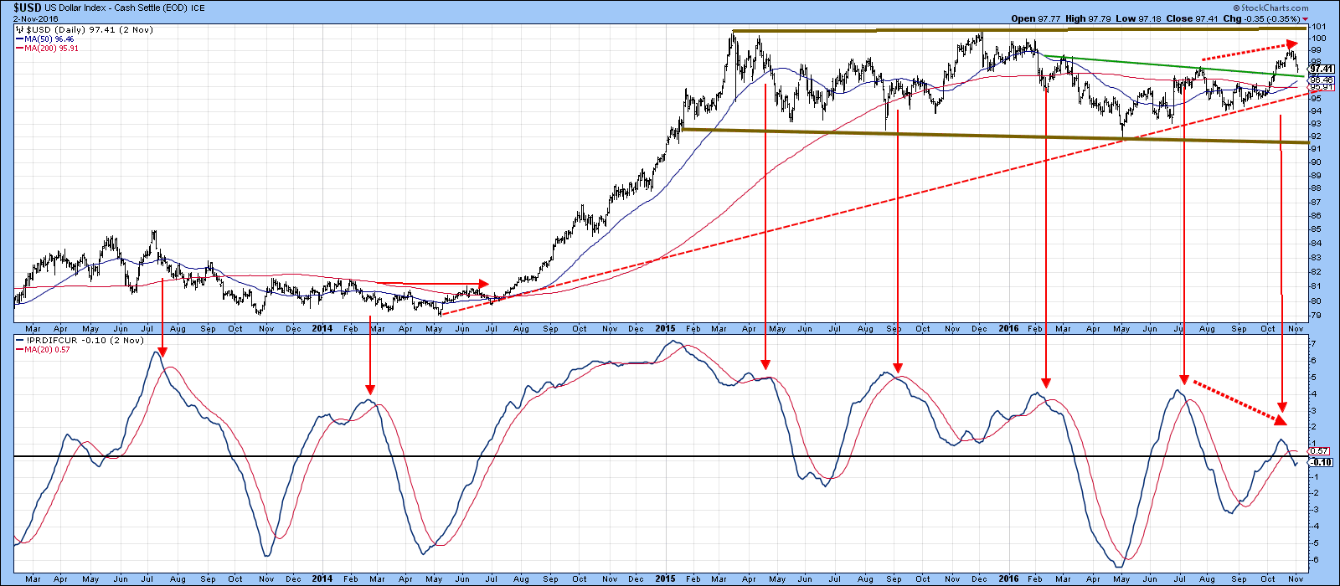Click the horizontal red arrowhead near July 2014

tap(483, 284)
